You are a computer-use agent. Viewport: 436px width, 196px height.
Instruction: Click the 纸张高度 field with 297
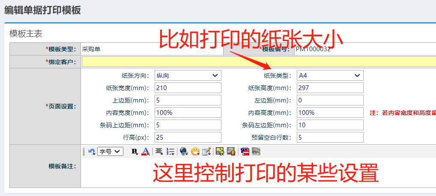(x=330, y=88)
